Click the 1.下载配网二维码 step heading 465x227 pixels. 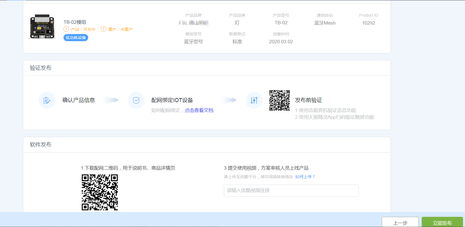pos(128,168)
